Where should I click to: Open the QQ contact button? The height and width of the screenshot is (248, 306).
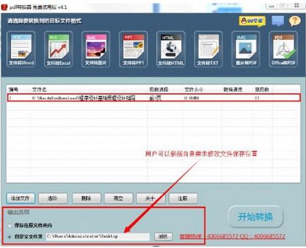click(x=252, y=21)
